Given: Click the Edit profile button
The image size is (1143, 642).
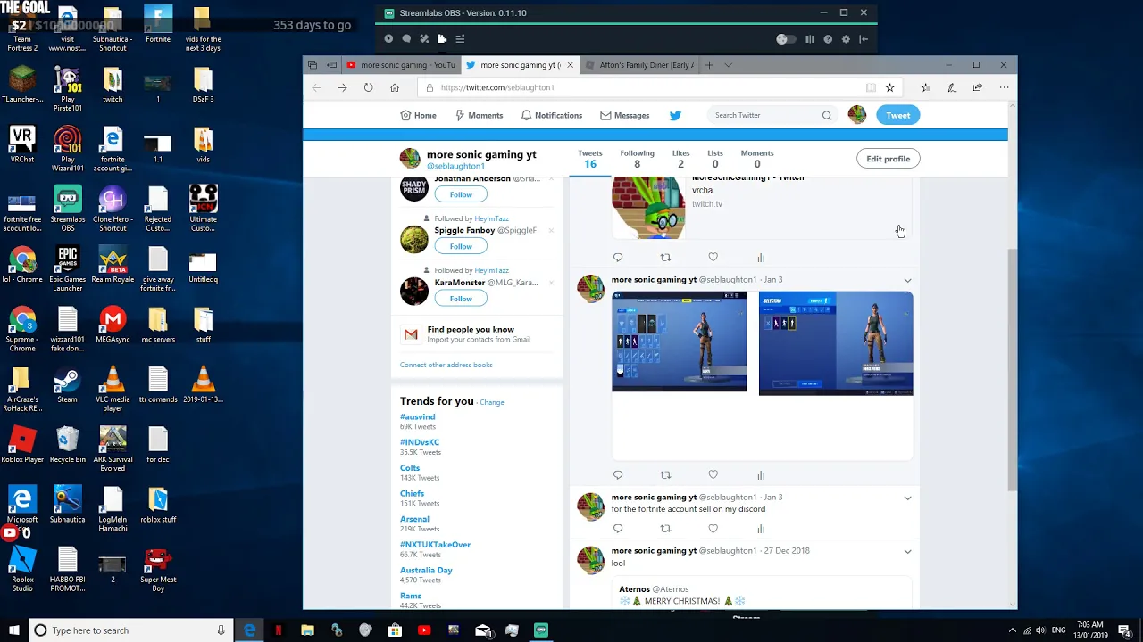Looking at the screenshot, I should coord(888,159).
